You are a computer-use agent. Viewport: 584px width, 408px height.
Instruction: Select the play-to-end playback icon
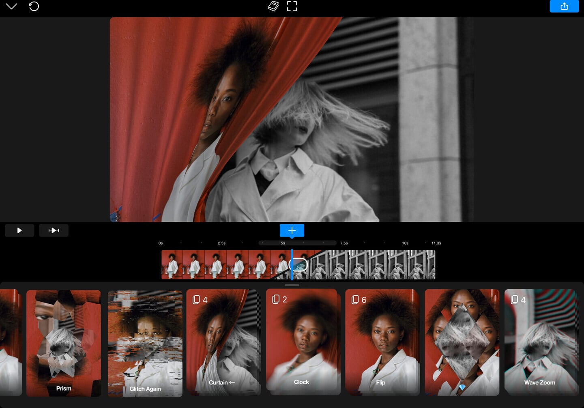click(x=54, y=230)
